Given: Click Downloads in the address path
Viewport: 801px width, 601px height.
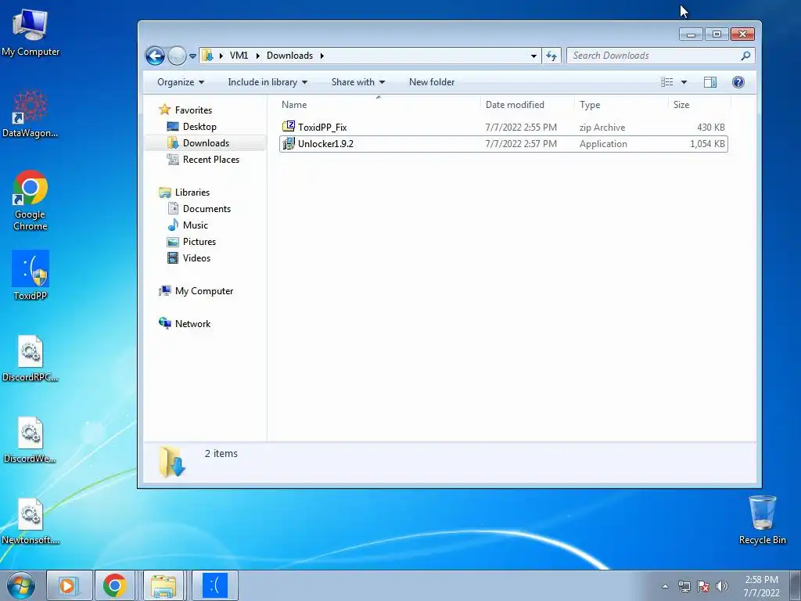Looking at the screenshot, I should [x=289, y=56].
